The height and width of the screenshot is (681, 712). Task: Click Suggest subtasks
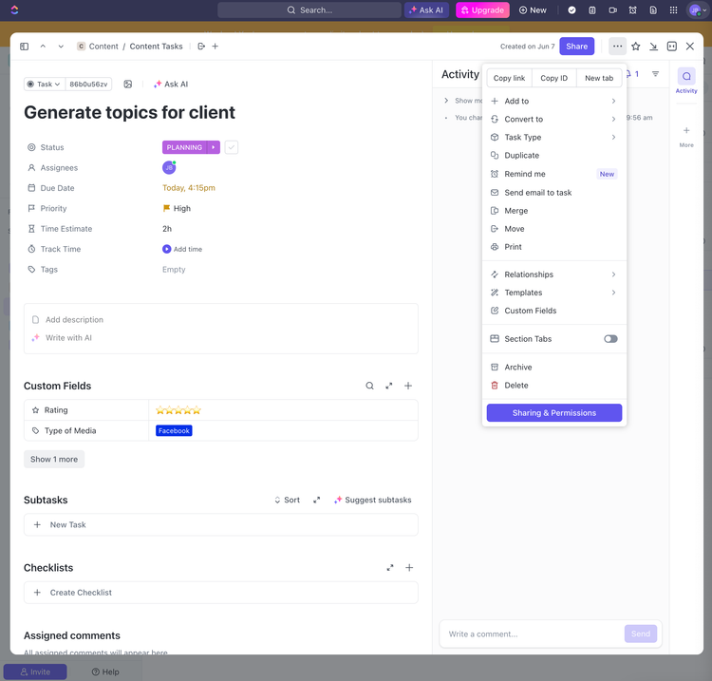[372, 500]
